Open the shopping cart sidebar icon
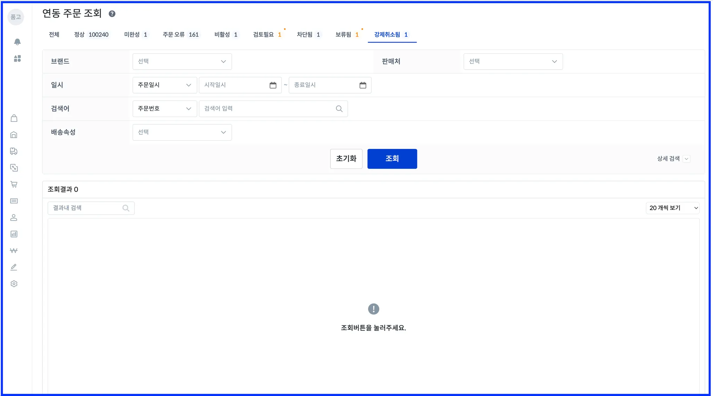Image resolution: width=713 pixels, height=396 pixels. 14,184
